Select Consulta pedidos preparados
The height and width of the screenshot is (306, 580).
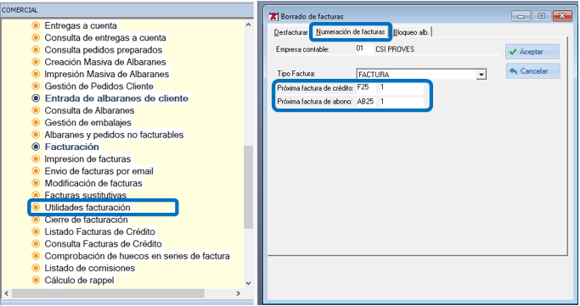click(x=104, y=50)
